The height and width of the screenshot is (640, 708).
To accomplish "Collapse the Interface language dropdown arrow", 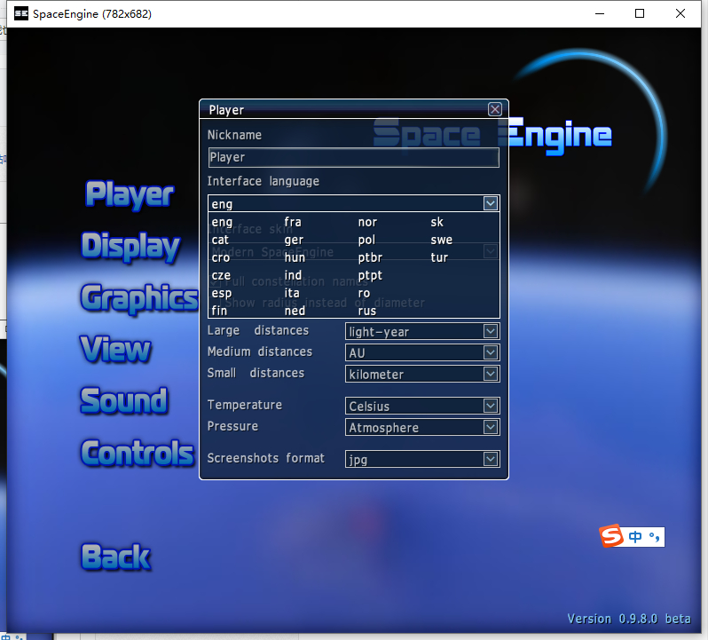I will pyautogui.click(x=491, y=203).
